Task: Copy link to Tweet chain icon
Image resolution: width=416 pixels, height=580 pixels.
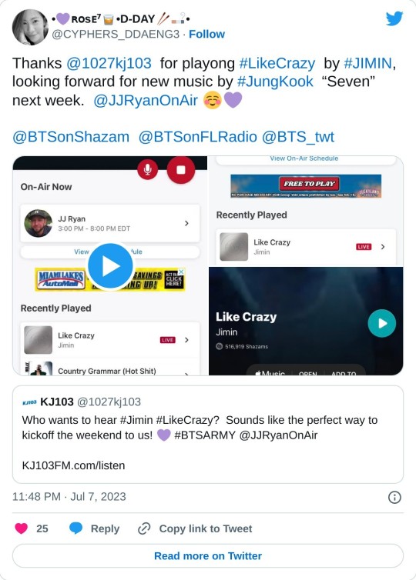Action: click(144, 528)
